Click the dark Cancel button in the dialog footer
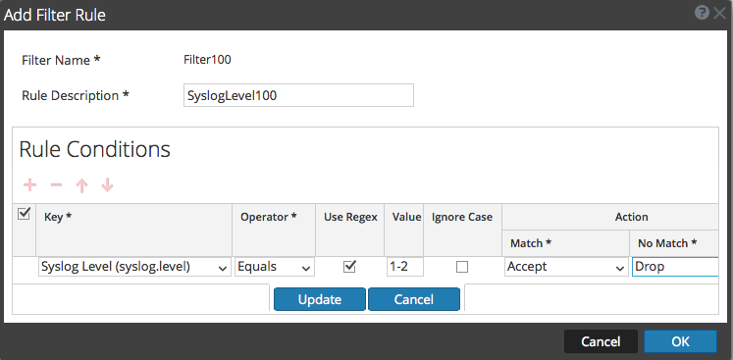This screenshot has width=733, height=360. [x=601, y=341]
